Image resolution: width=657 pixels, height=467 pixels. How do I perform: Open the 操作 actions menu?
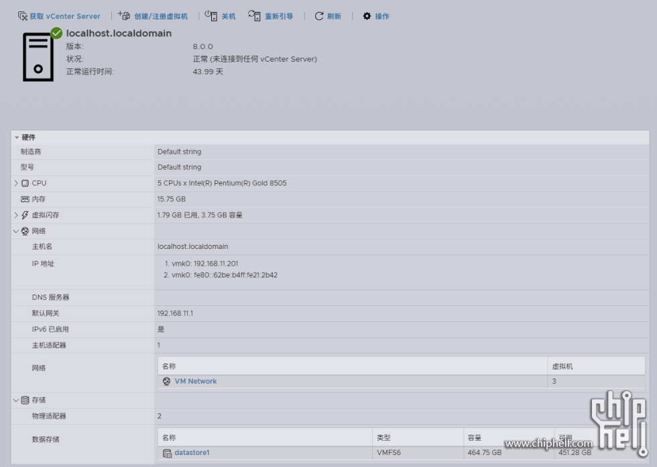click(382, 16)
